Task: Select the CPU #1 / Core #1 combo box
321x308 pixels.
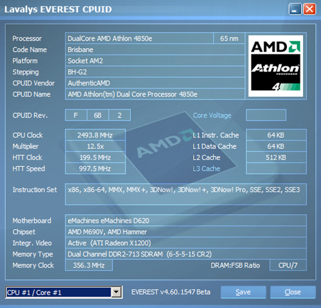Action: 64,292
